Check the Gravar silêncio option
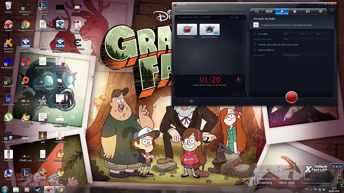Viewport: 344px width, 193px height. pos(255,50)
